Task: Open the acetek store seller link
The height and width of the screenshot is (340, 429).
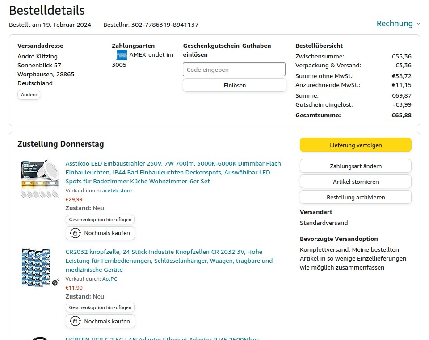Action: [x=117, y=191]
